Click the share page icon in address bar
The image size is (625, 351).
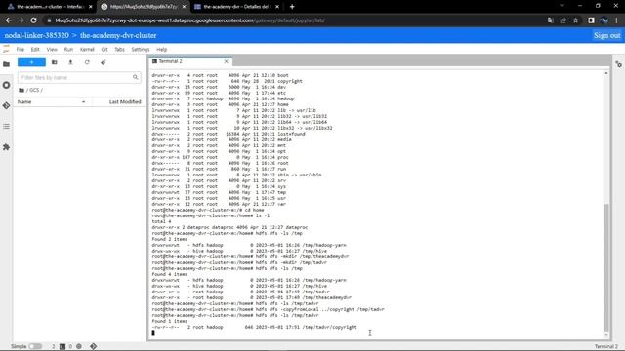(563, 20)
